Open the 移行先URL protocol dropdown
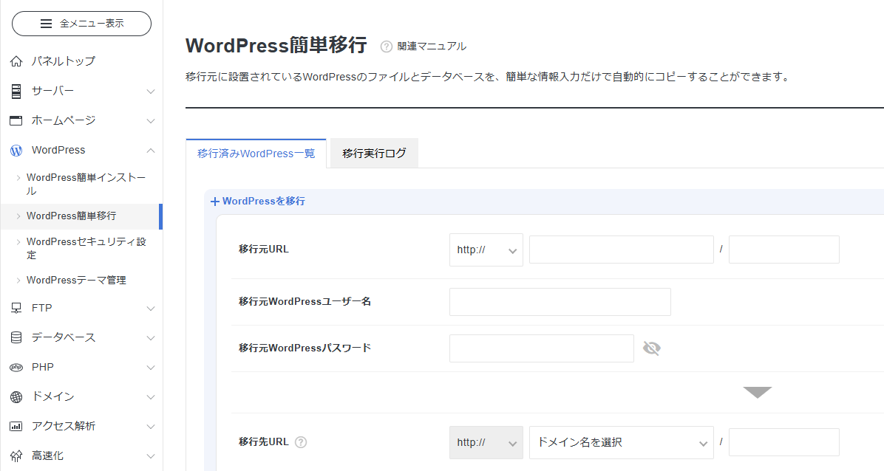Screen dimensions: 884x471 click(x=486, y=442)
